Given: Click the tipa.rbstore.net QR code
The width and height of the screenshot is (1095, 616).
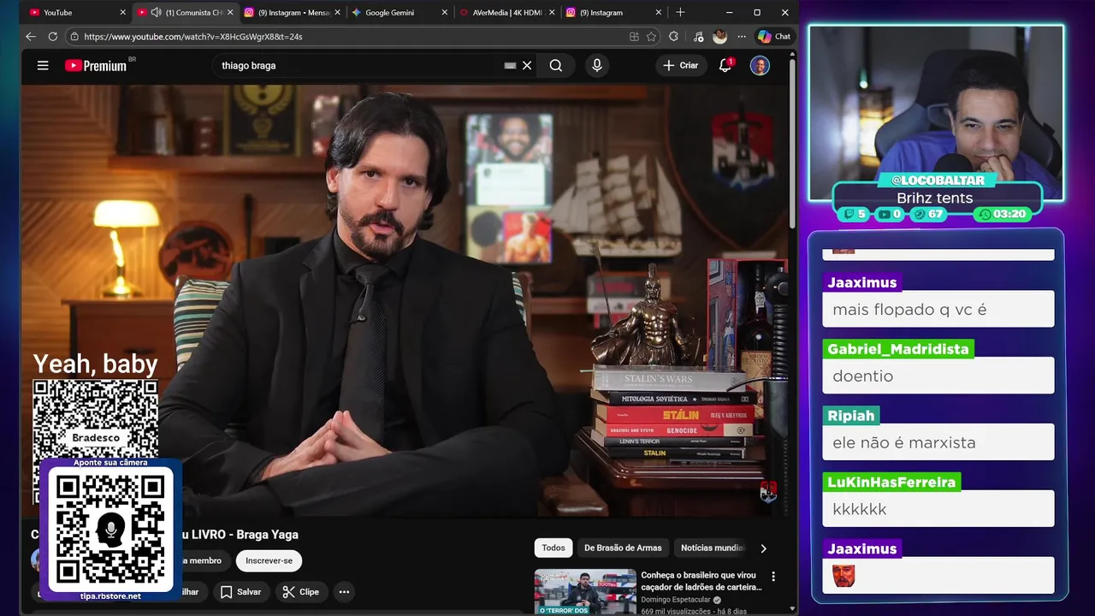Looking at the screenshot, I should point(110,529).
